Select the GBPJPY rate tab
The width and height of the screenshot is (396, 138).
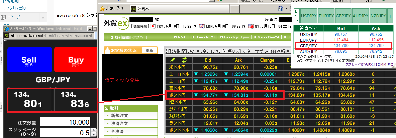[x=343, y=15]
